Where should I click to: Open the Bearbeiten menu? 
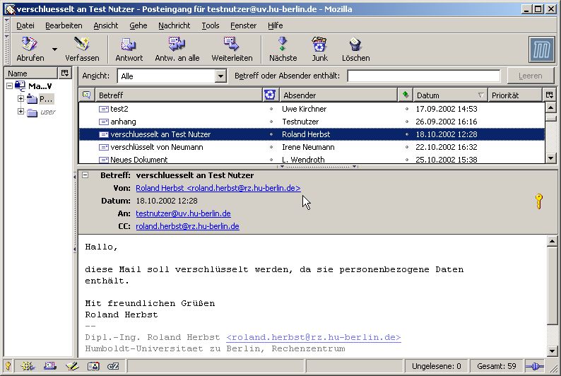click(64, 25)
